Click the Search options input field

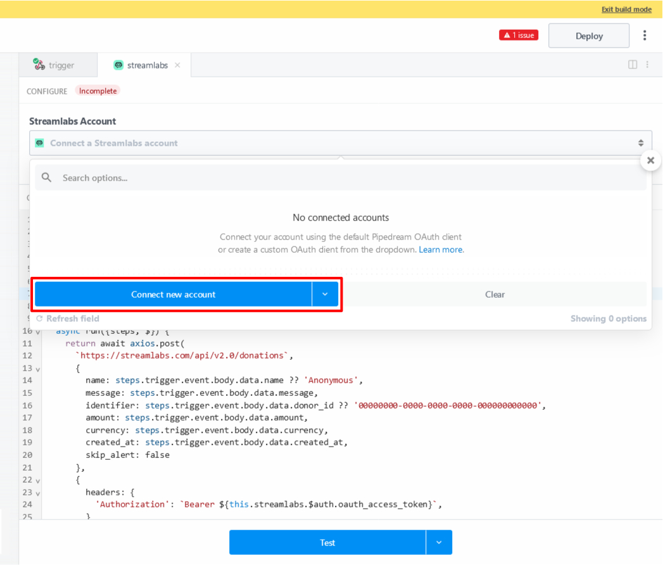[341, 177]
